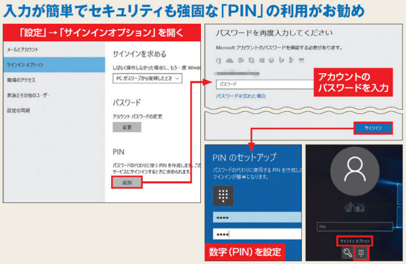406x264 pixels.
Task: Expand the PC がスリープから復帰したとき dropdown
Action: [x=148, y=79]
